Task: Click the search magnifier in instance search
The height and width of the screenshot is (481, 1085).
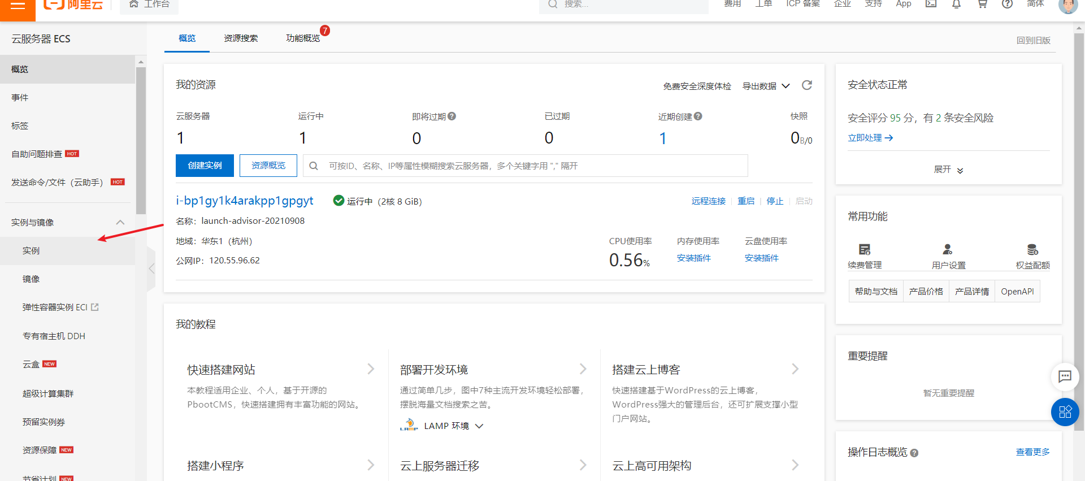Action: click(x=314, y=166)
